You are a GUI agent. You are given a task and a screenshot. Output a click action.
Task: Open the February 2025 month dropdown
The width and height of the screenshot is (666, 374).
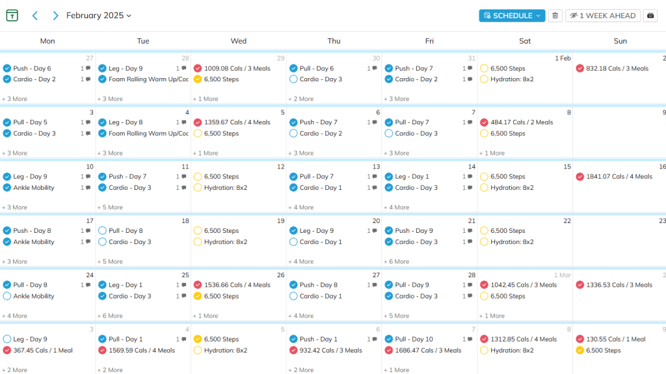pos(99,16)
